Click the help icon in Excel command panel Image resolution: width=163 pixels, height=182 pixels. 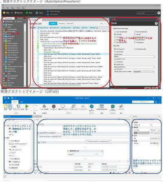tap(156, 23)
